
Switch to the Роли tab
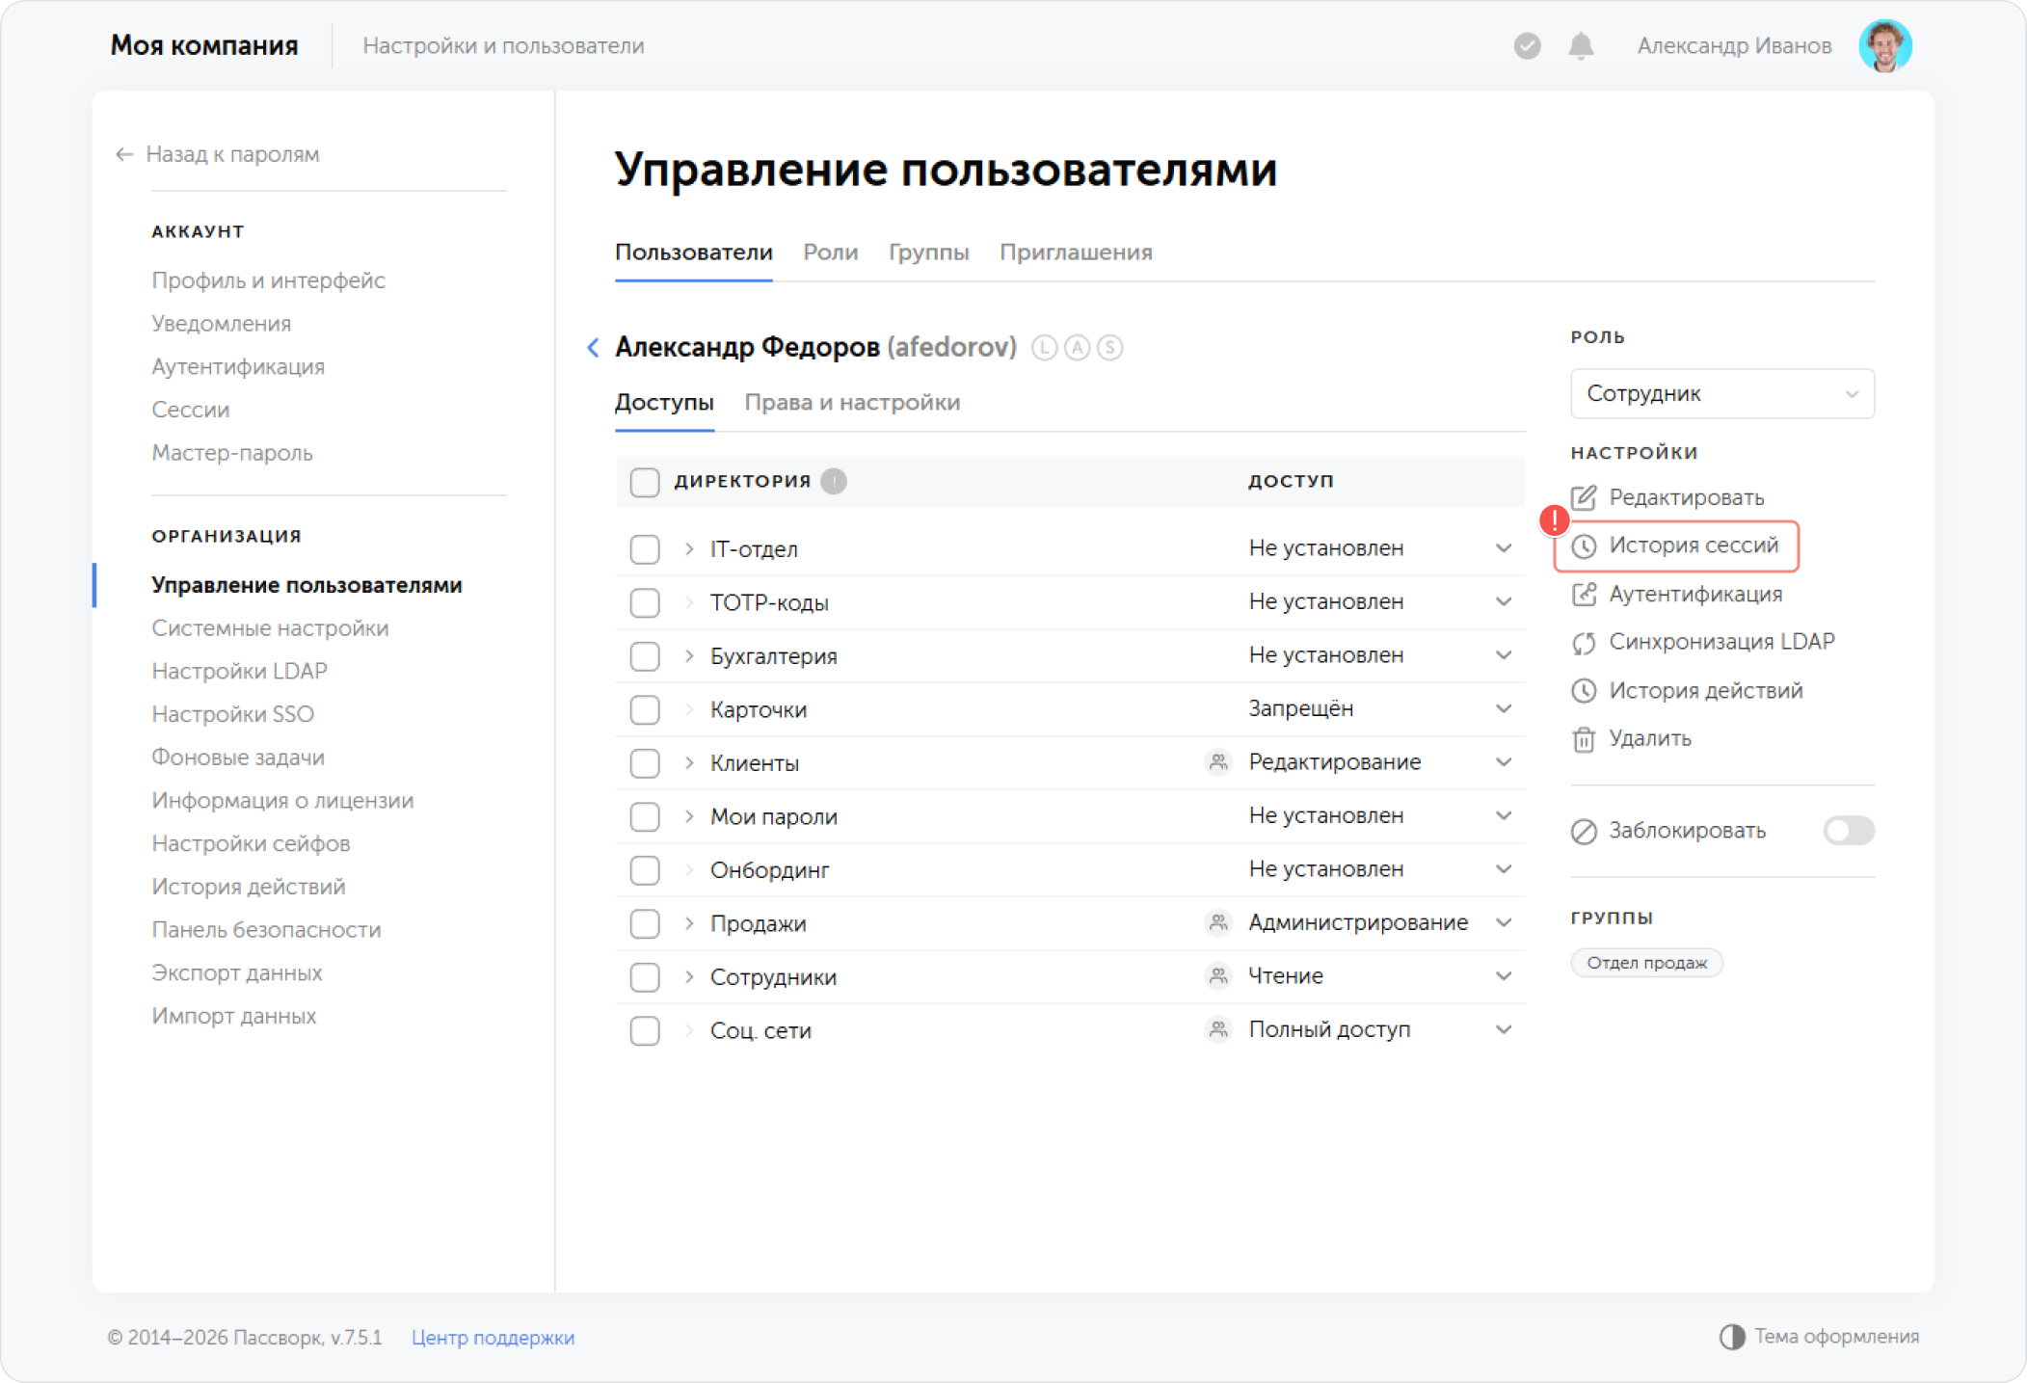tap(830, 253)
